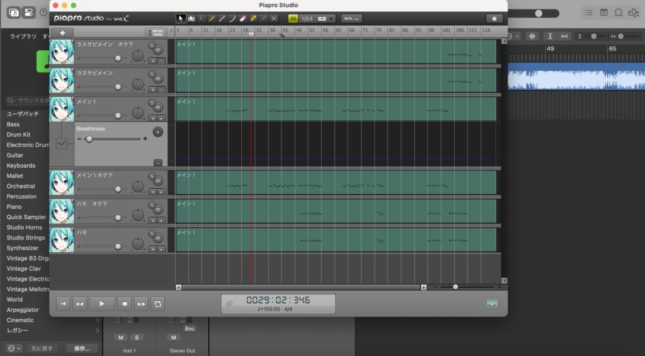Select the Eraser tool

pos(243,18)
